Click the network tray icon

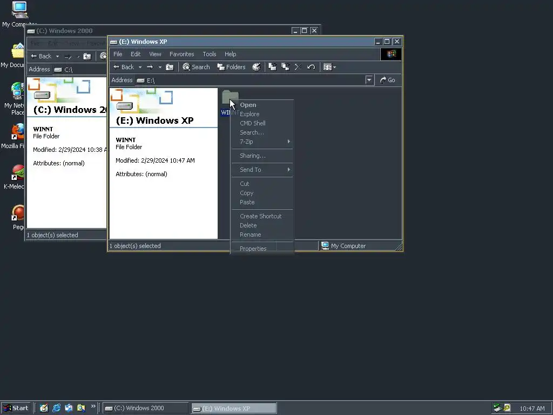tap(497, 408)
